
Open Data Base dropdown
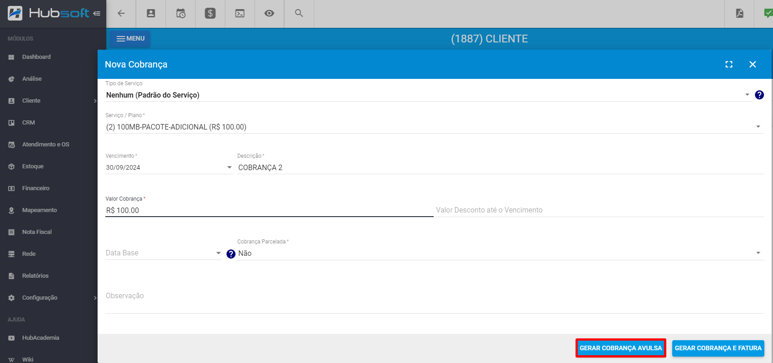[164, 253]
